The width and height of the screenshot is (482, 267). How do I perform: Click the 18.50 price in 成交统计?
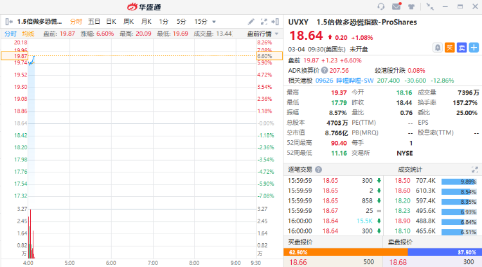[x=402, y=181]
